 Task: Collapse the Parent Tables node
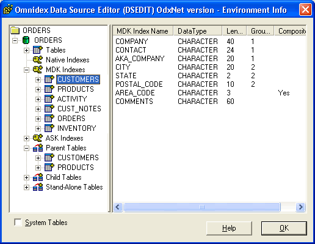26,148
